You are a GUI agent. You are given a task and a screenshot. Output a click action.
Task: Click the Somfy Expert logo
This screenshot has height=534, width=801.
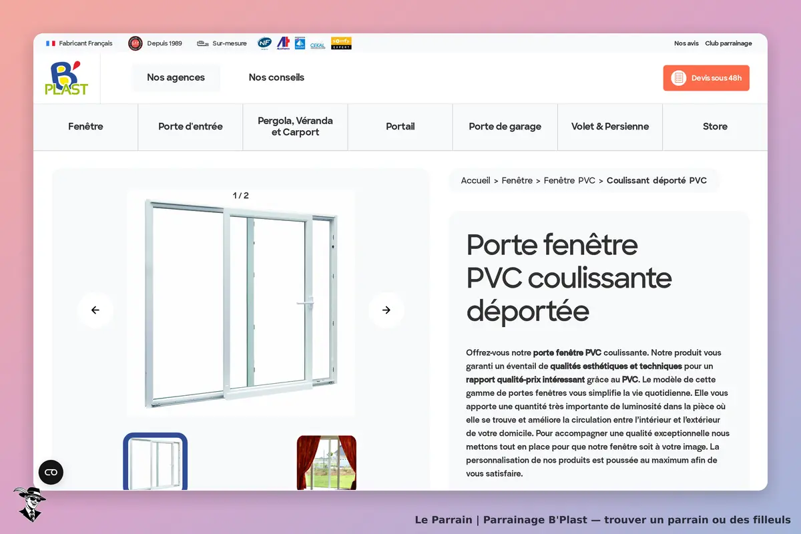[x=341, y=43]
